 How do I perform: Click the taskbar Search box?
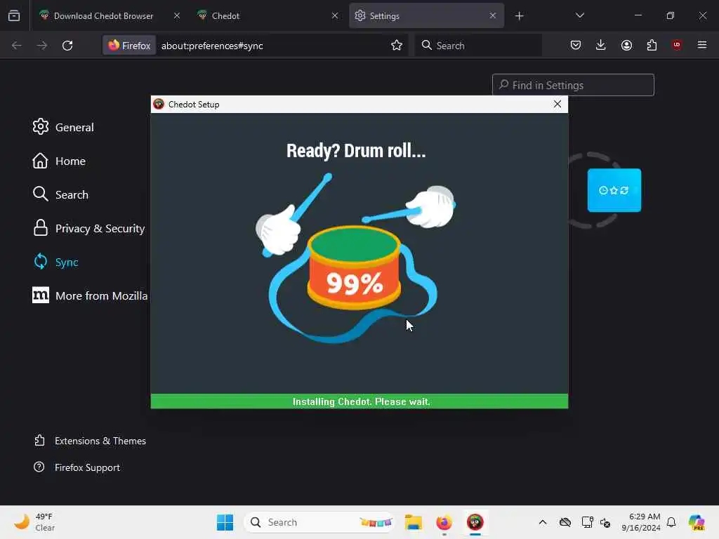(x=319, y=522)
